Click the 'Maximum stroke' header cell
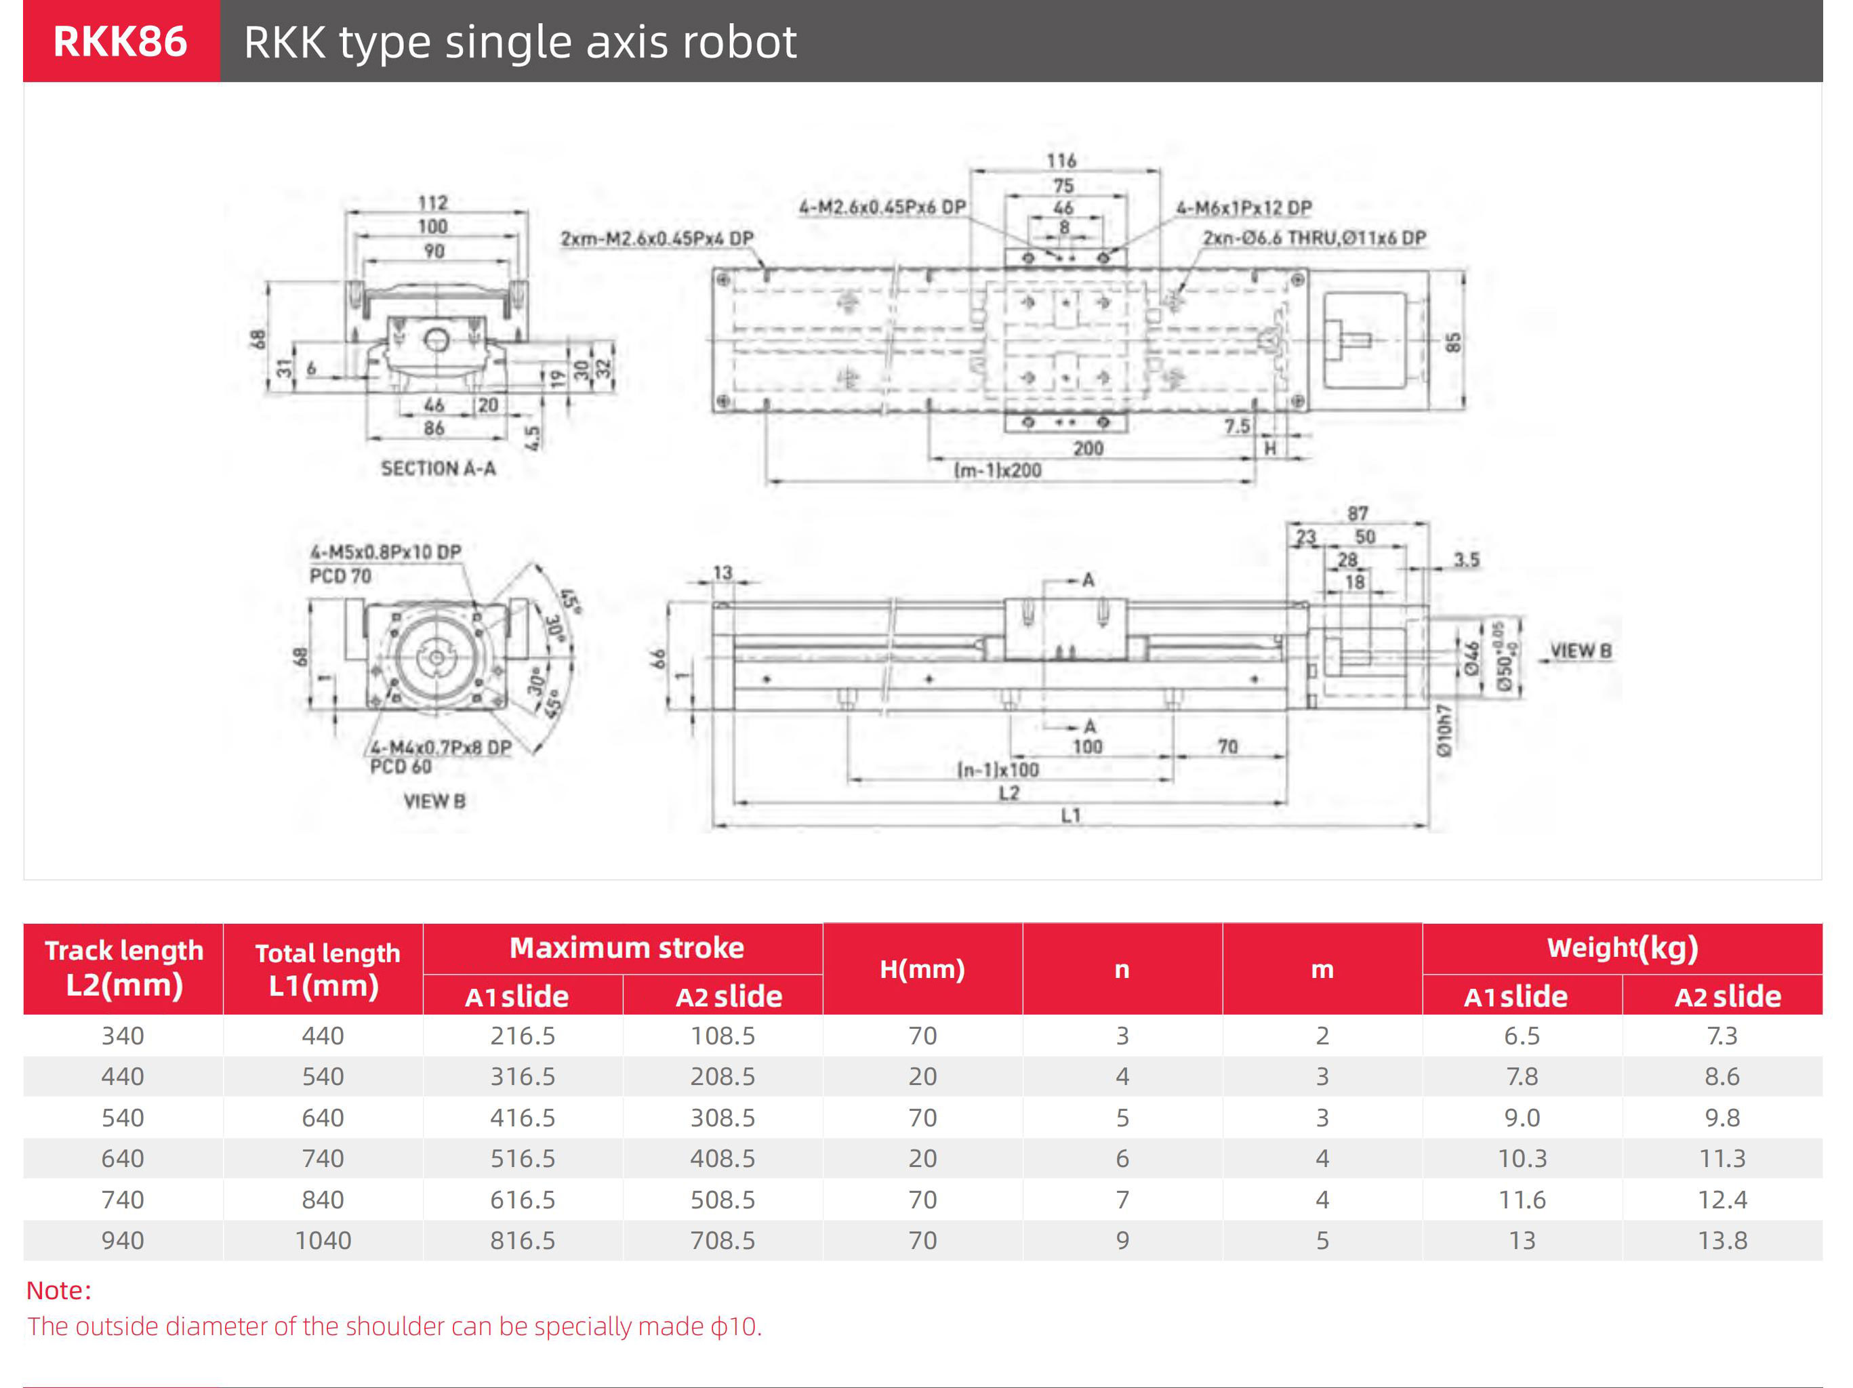This screenshot has height=1388, width=1853. [626, 947]
